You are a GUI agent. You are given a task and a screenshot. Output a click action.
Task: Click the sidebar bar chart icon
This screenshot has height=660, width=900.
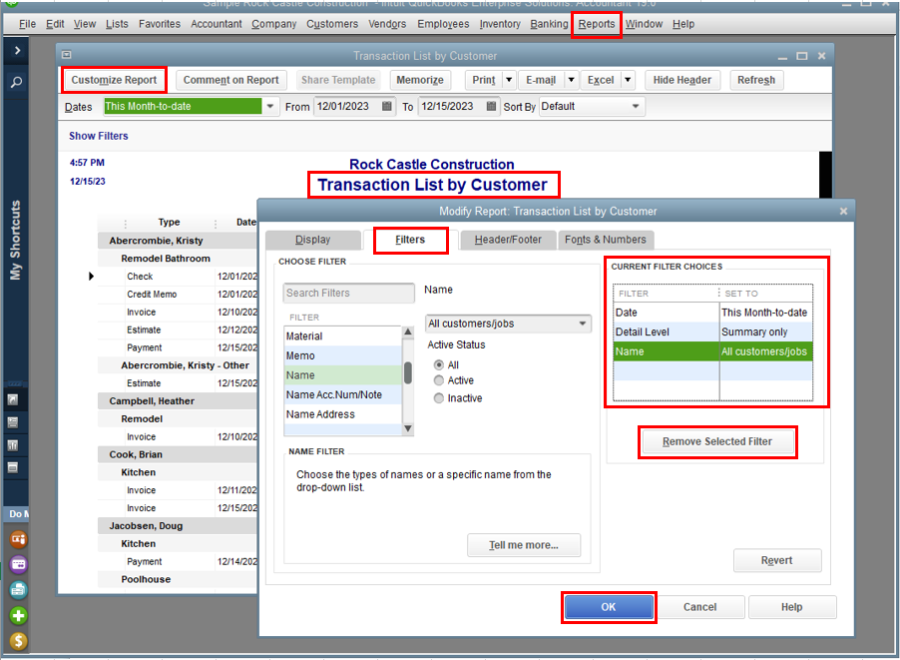13,445
